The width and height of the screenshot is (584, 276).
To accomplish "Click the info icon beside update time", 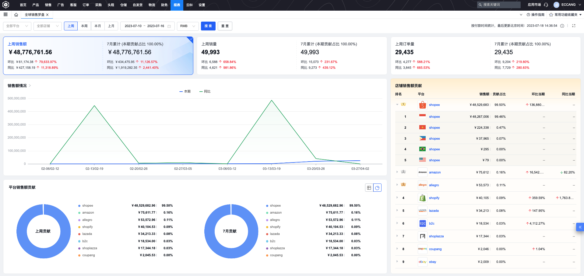I will (x=562, y=26).
